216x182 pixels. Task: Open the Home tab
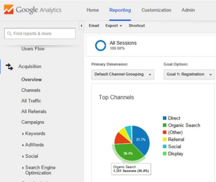click(x=92, y=10)
